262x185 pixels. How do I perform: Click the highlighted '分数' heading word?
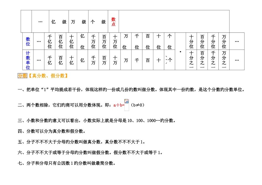pyautogui.click(x=22, y=76)
